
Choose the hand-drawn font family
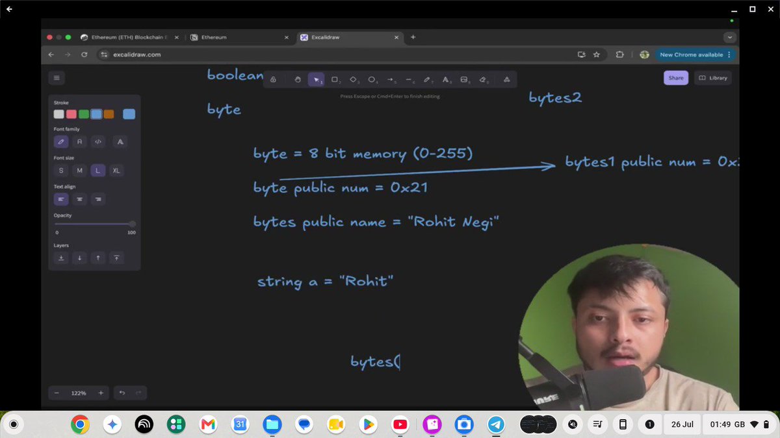(x=61, y=141)
